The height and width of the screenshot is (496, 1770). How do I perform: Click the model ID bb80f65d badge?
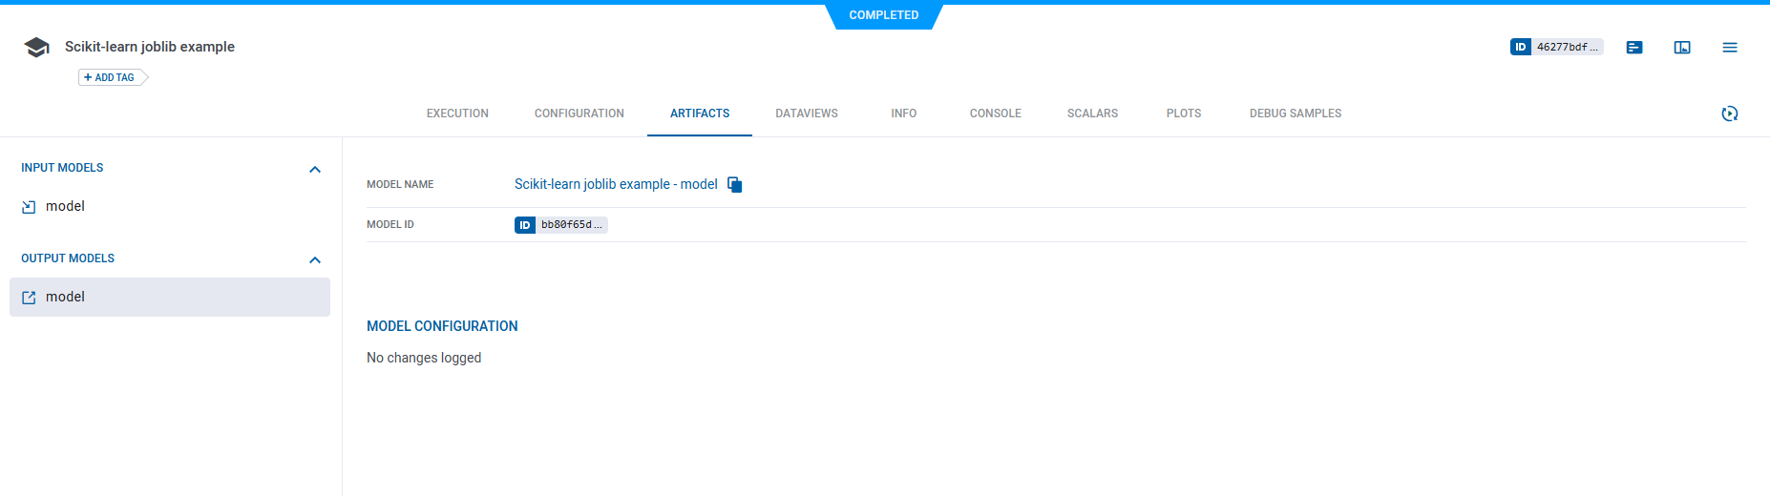point(561,225)
